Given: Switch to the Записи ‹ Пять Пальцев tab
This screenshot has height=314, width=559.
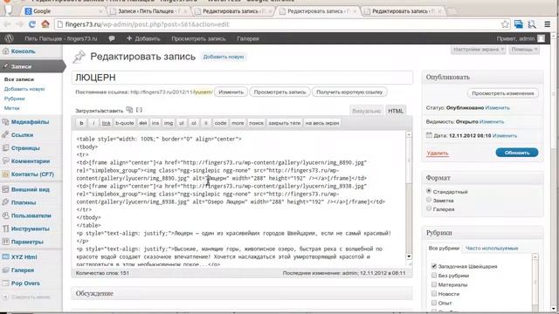Looking at the screenshot, I should 149,11.
